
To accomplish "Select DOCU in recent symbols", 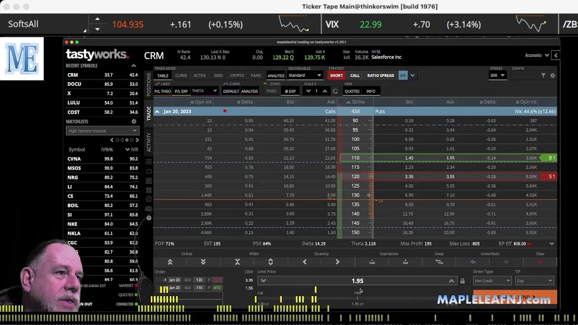I will point(103,84).
